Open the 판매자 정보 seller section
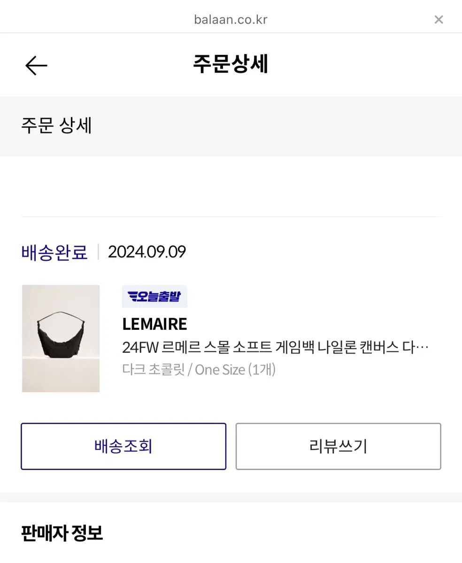This screenshot has width=462, height=563. 62,533
